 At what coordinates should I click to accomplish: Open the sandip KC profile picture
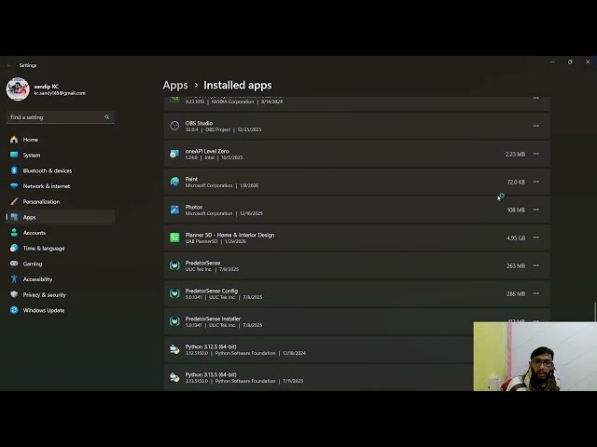[18, 89]
